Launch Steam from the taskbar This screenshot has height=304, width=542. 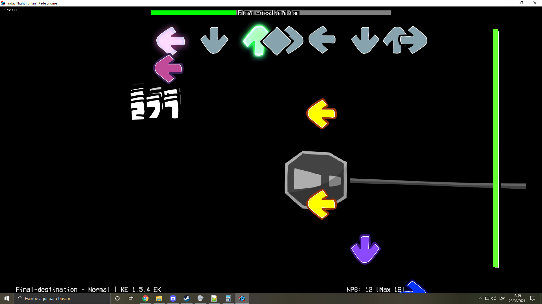tap(187, 298)
